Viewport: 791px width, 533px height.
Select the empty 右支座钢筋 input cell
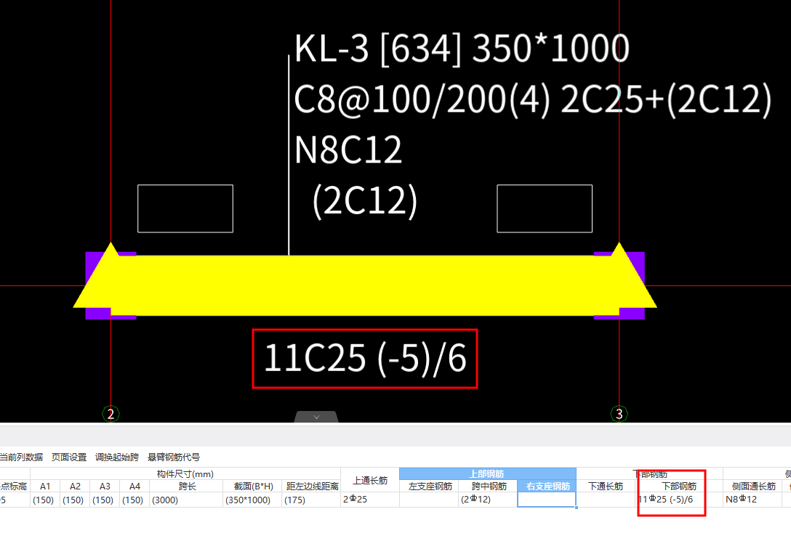pyautogui.click(x=546, y=500)
